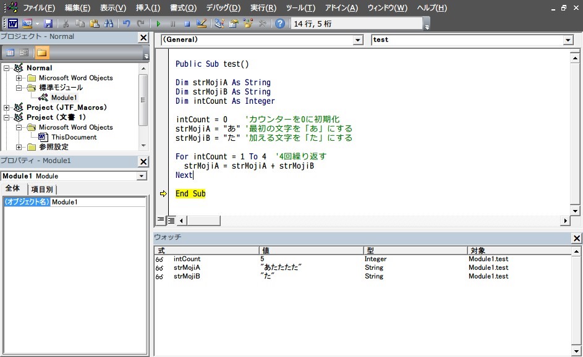Toggle Folders button in Project panel
This screenshot has width=583, height=357.
pos(41,52)
